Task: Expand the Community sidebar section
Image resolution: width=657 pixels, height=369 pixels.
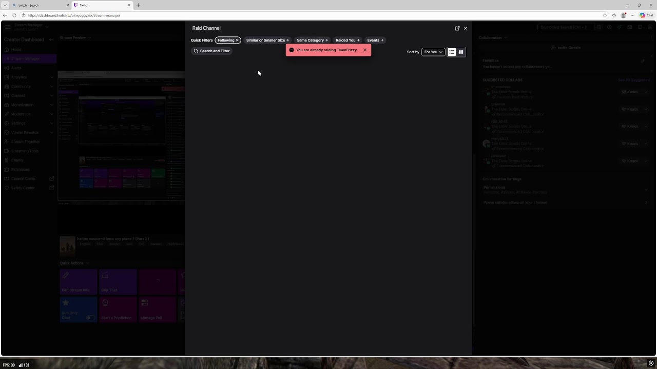Action: [29, 87]
